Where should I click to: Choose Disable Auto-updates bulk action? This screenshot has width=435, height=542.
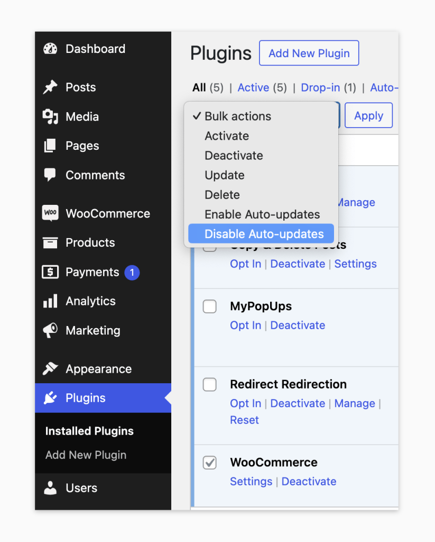click(261, 233)
